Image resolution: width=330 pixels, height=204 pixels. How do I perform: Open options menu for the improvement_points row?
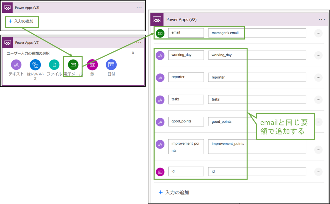click(318, 150)
